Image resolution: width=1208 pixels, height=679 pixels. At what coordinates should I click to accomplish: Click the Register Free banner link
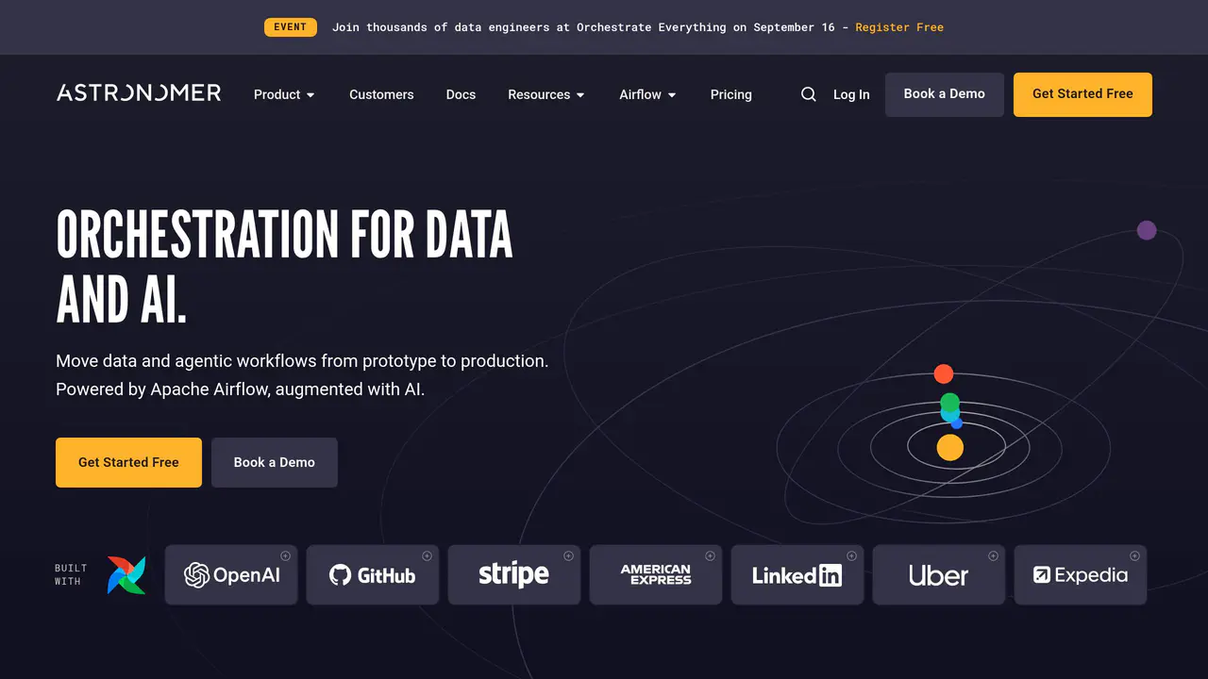coord(899,27)
